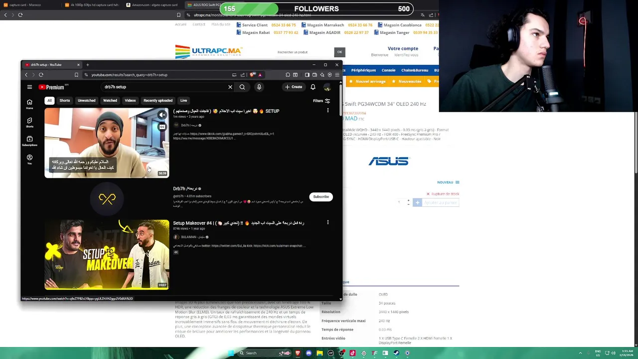638x359 pixels.
Task: Open a new tab in YouTube window
Action: (87, 65)
